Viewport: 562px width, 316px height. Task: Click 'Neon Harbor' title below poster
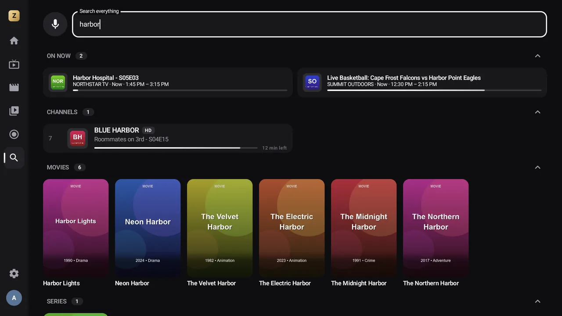pyautogui.click(x=132, y=283)
